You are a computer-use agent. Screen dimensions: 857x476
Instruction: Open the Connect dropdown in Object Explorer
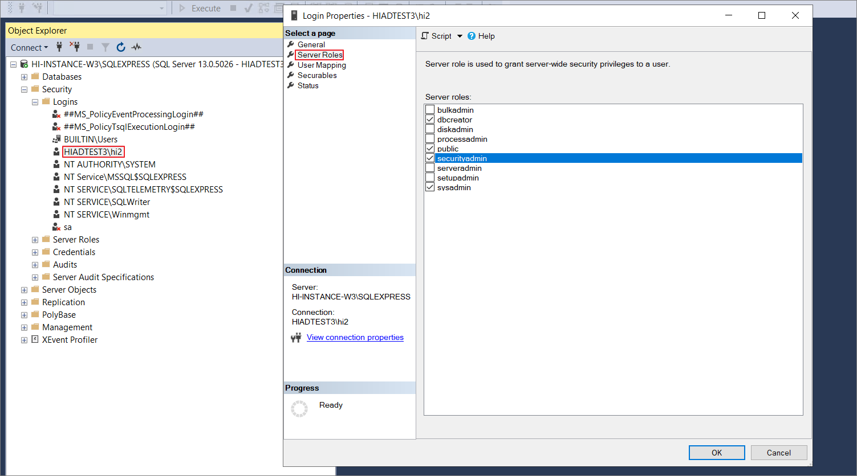point(30,48)
